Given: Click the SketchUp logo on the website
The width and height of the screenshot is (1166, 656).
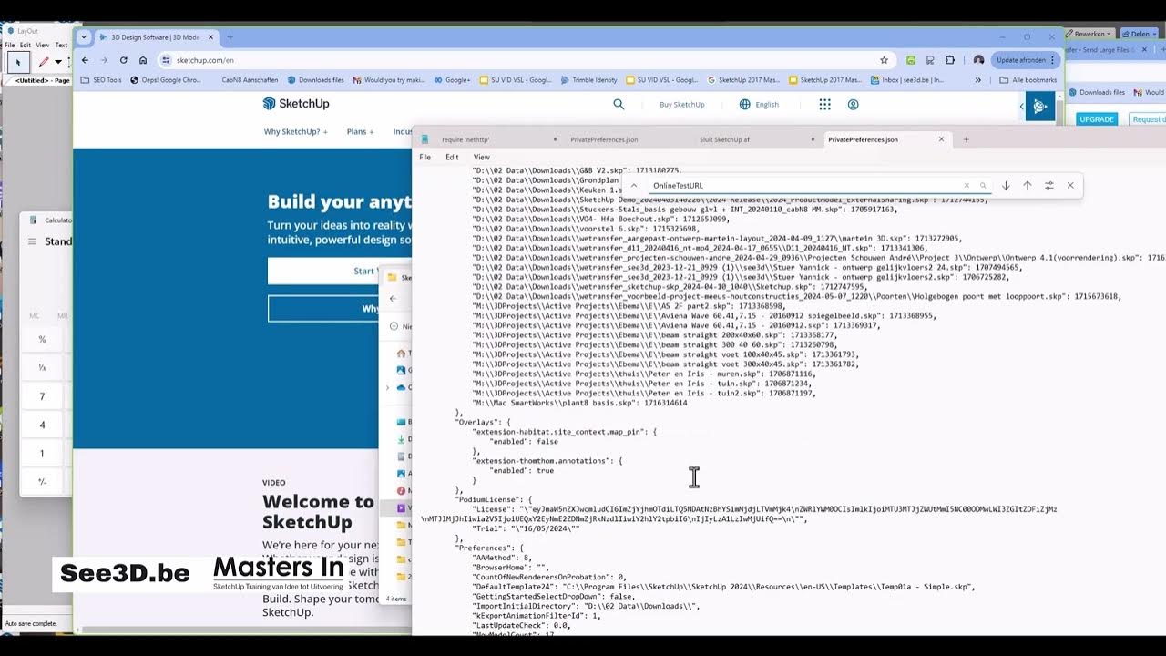Looking at the screenshot, I should coord(296,104).
